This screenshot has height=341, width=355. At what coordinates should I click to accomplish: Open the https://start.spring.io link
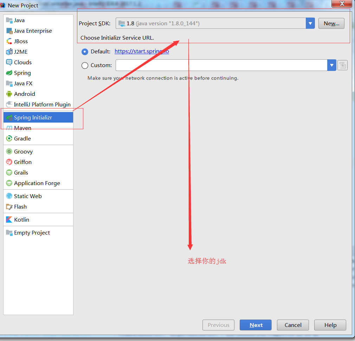click(142, 51)
